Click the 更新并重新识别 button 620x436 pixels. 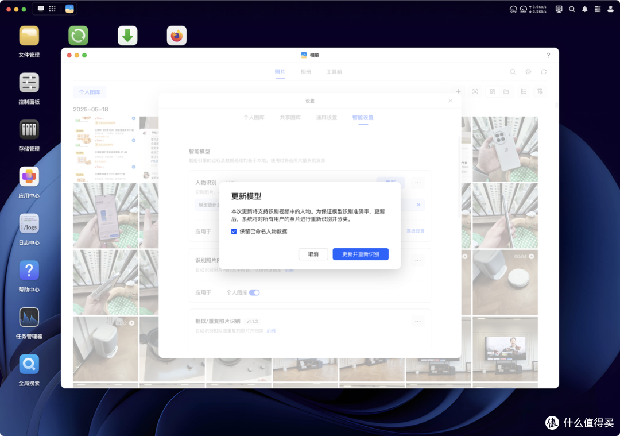pos(361,254)
